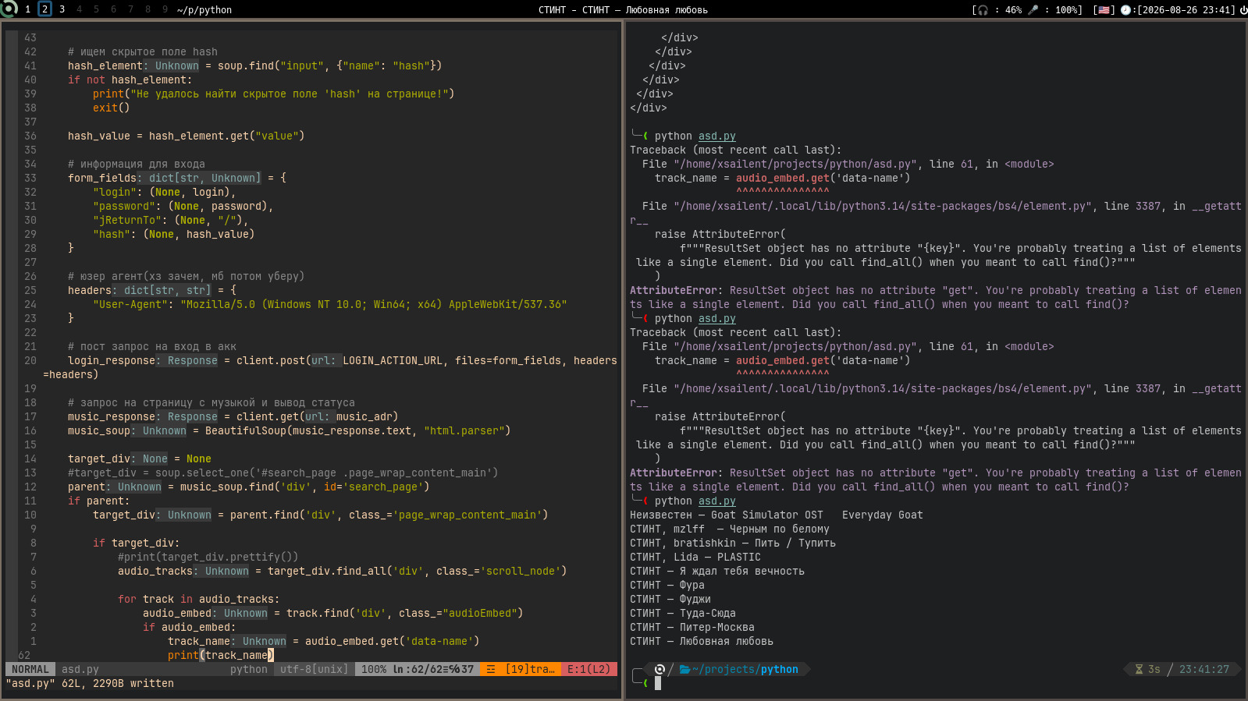Click the utf-8[unix] encoding segment
1248x701 pixels.
pos(314,669)
